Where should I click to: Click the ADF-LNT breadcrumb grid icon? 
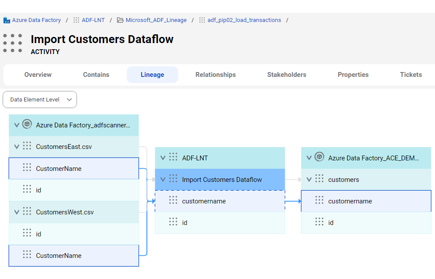coord(76,20)
